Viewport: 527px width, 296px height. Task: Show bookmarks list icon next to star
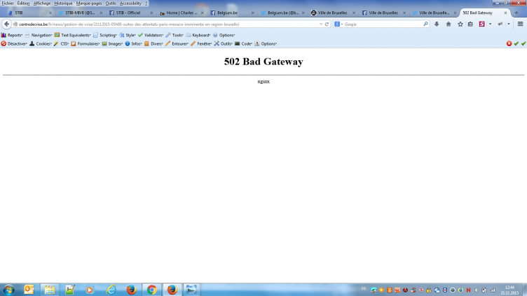pyautogui.click(x=470, y=24)
